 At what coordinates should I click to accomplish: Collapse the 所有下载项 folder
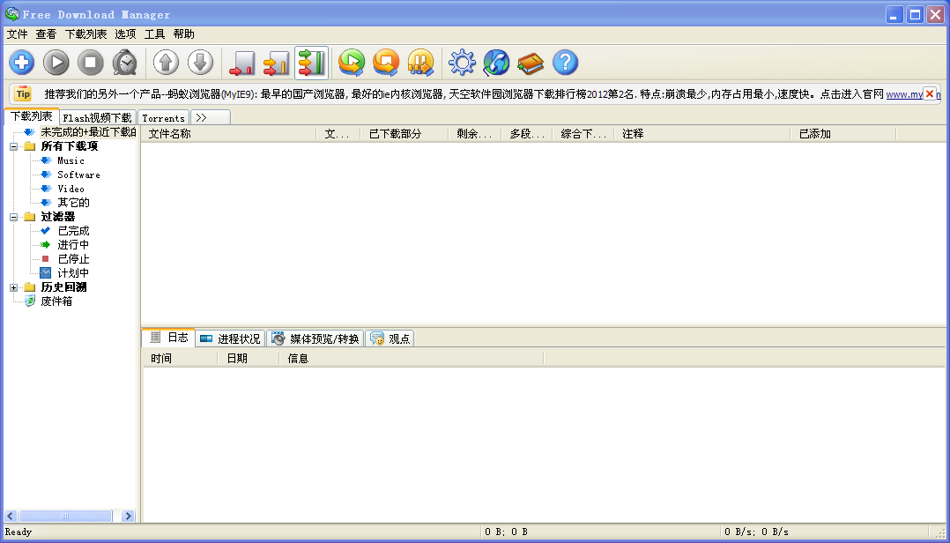(x=13, y=146)
